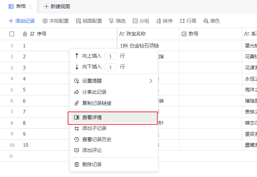
Task: Adjust 行高 row height icon
Action: [x=182, y=21]
